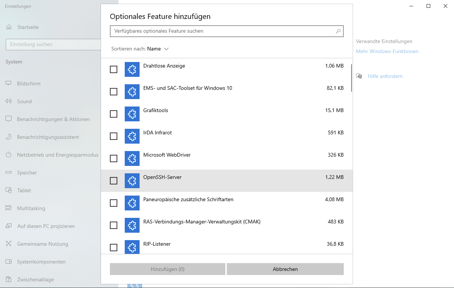Click the Grafiktools feature puzzle icon

132,114
